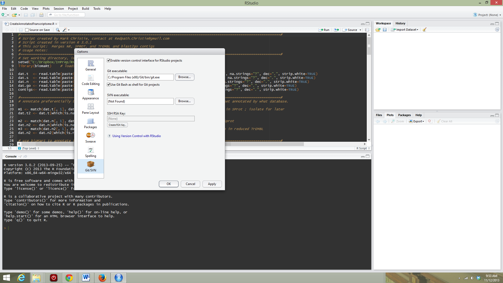Viewport: 503px width, 283px height.
Task: Open the Import Dataset dropdown
Action: coord(405,30)
